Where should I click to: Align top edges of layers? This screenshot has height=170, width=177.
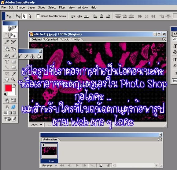[73, 16]
